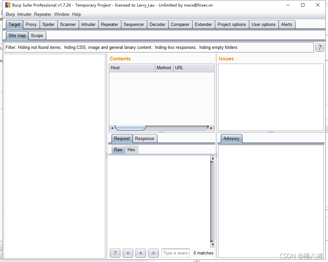Open the Advisory tab
Image resolution: width=328 pixels, height=262 pixels.
[231, 139]
